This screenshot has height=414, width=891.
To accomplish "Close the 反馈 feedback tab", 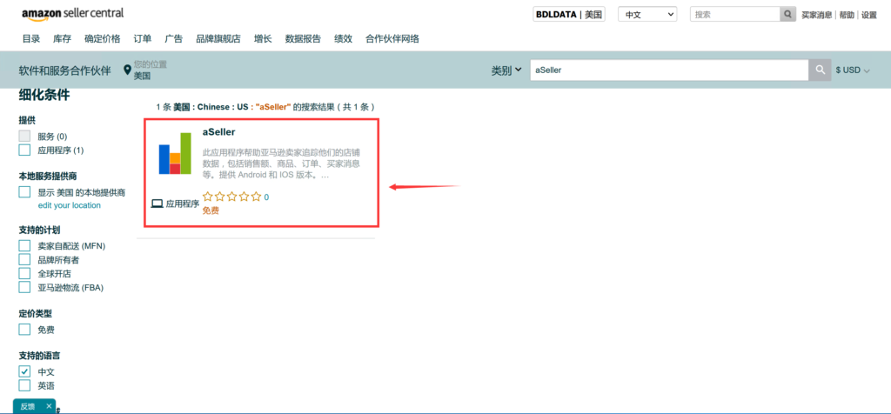I will (49, 406).
